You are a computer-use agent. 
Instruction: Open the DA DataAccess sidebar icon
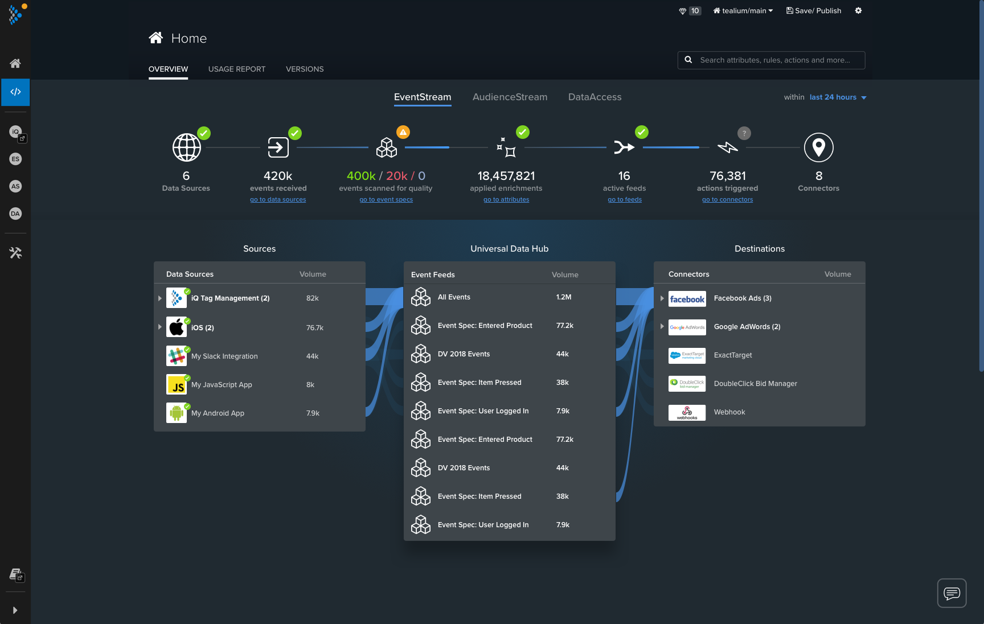[x=15, y=214]
